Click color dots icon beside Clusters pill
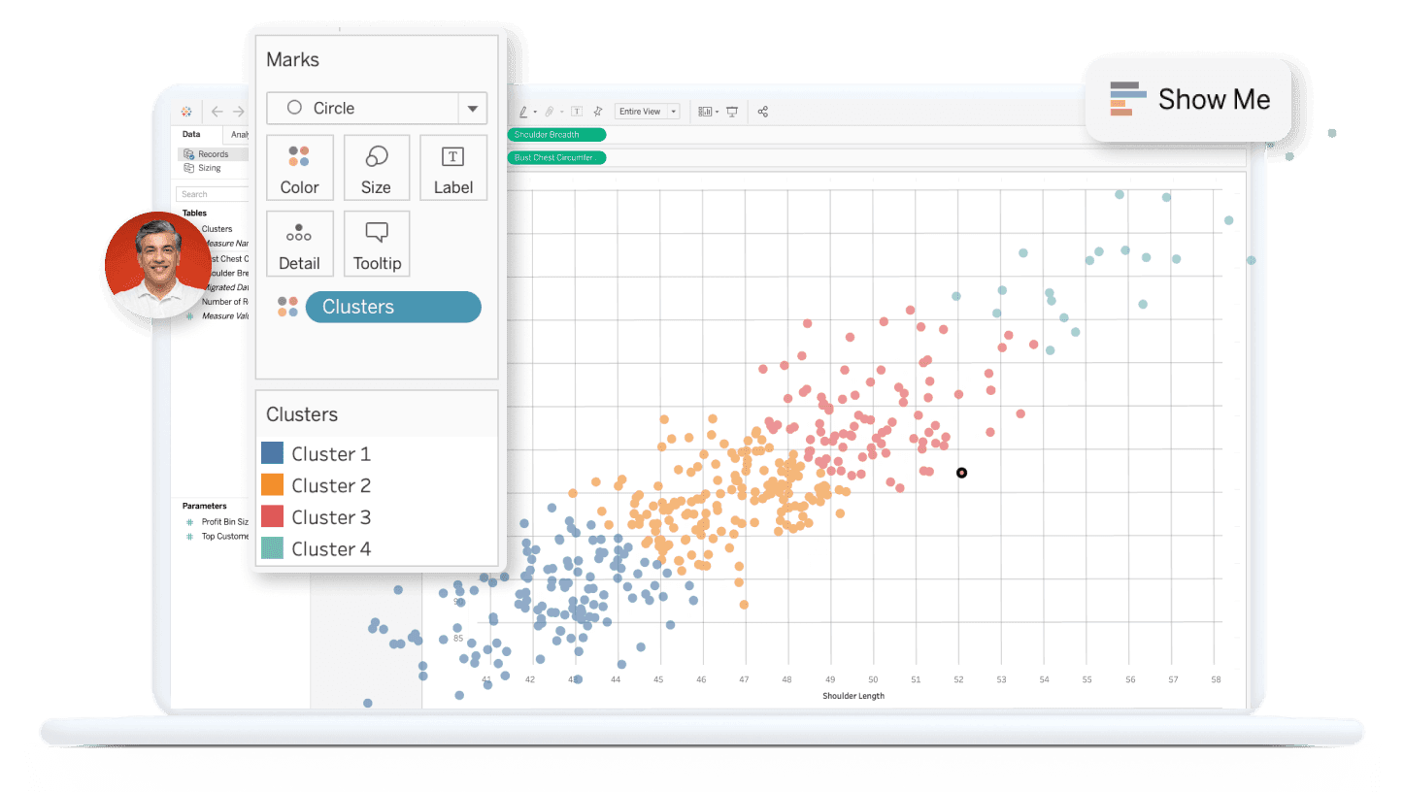1404x792 pixels. [287, 307]
